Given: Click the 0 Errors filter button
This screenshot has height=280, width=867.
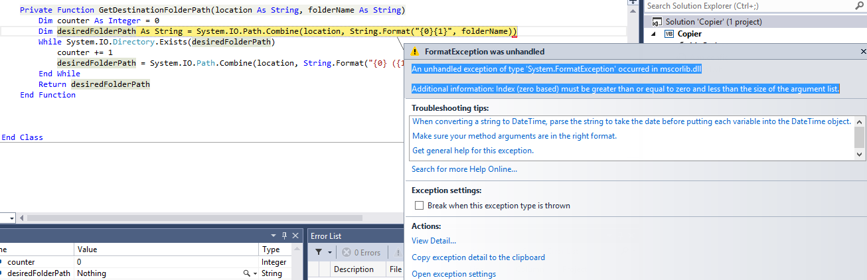Looking at the screenshot, I should point(361,252).
